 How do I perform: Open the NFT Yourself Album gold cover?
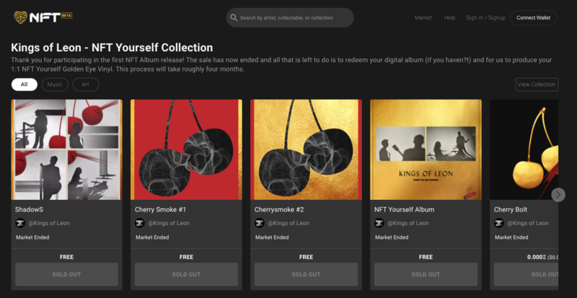tap(426, 149)
